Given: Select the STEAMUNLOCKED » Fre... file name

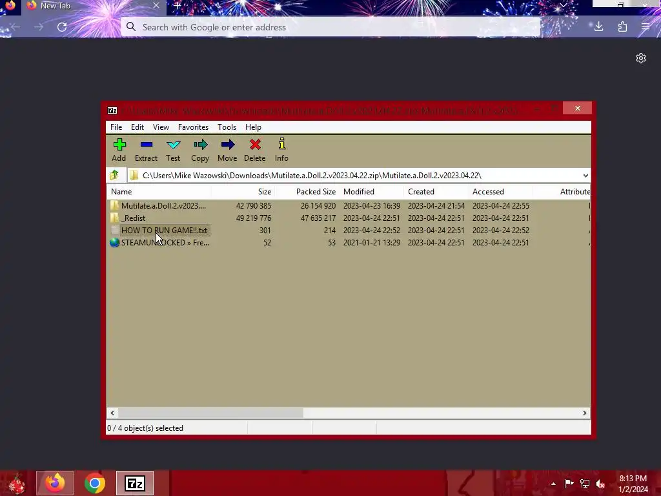Looking at the screenshot, I should [x=165, y=243].
